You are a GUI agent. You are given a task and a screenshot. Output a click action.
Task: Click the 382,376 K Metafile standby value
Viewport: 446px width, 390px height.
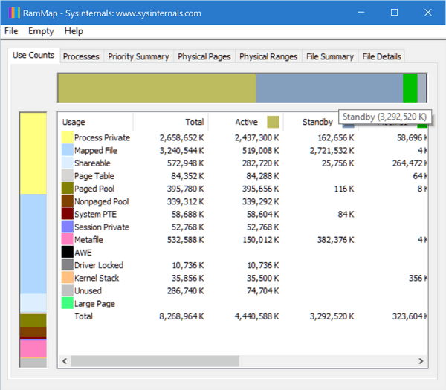point(336,240)
